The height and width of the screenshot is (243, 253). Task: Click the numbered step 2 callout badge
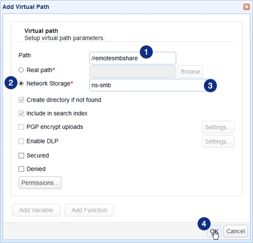pos(11,83)
